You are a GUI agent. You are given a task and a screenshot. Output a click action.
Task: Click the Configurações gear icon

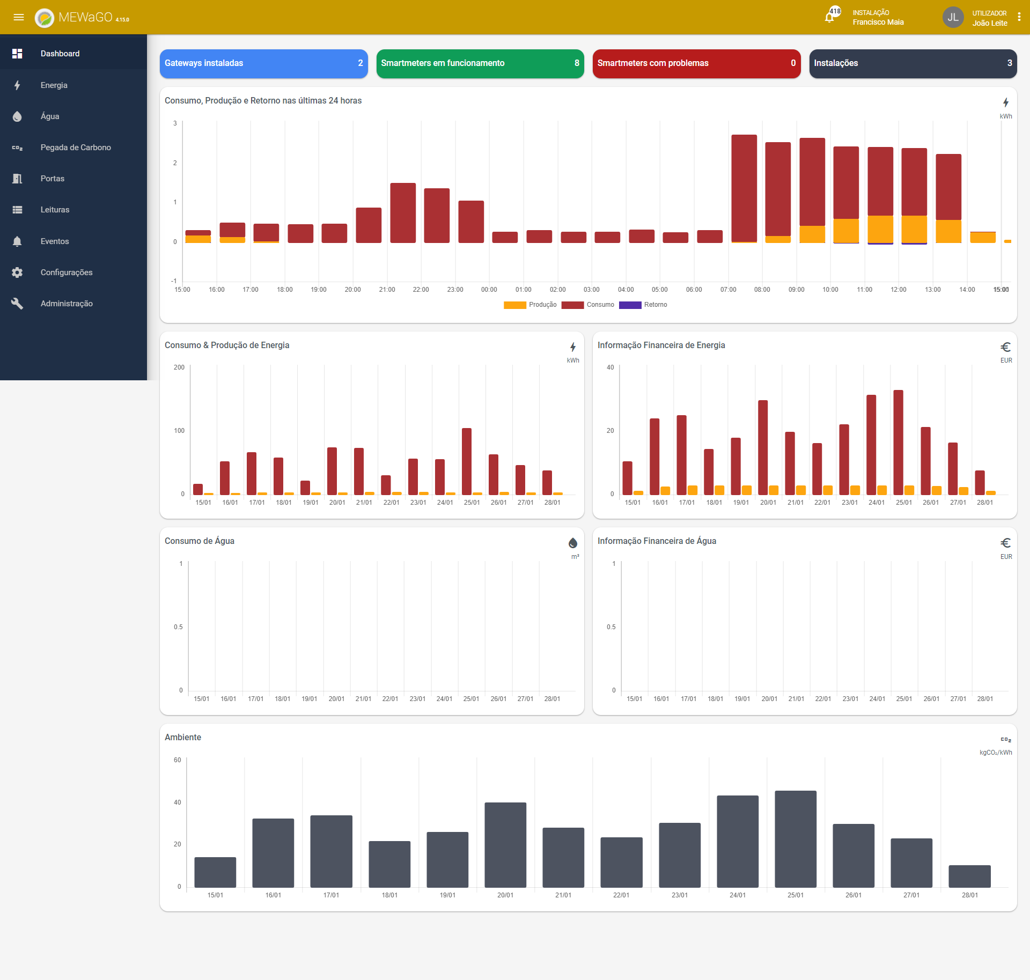tap(17, 272)
